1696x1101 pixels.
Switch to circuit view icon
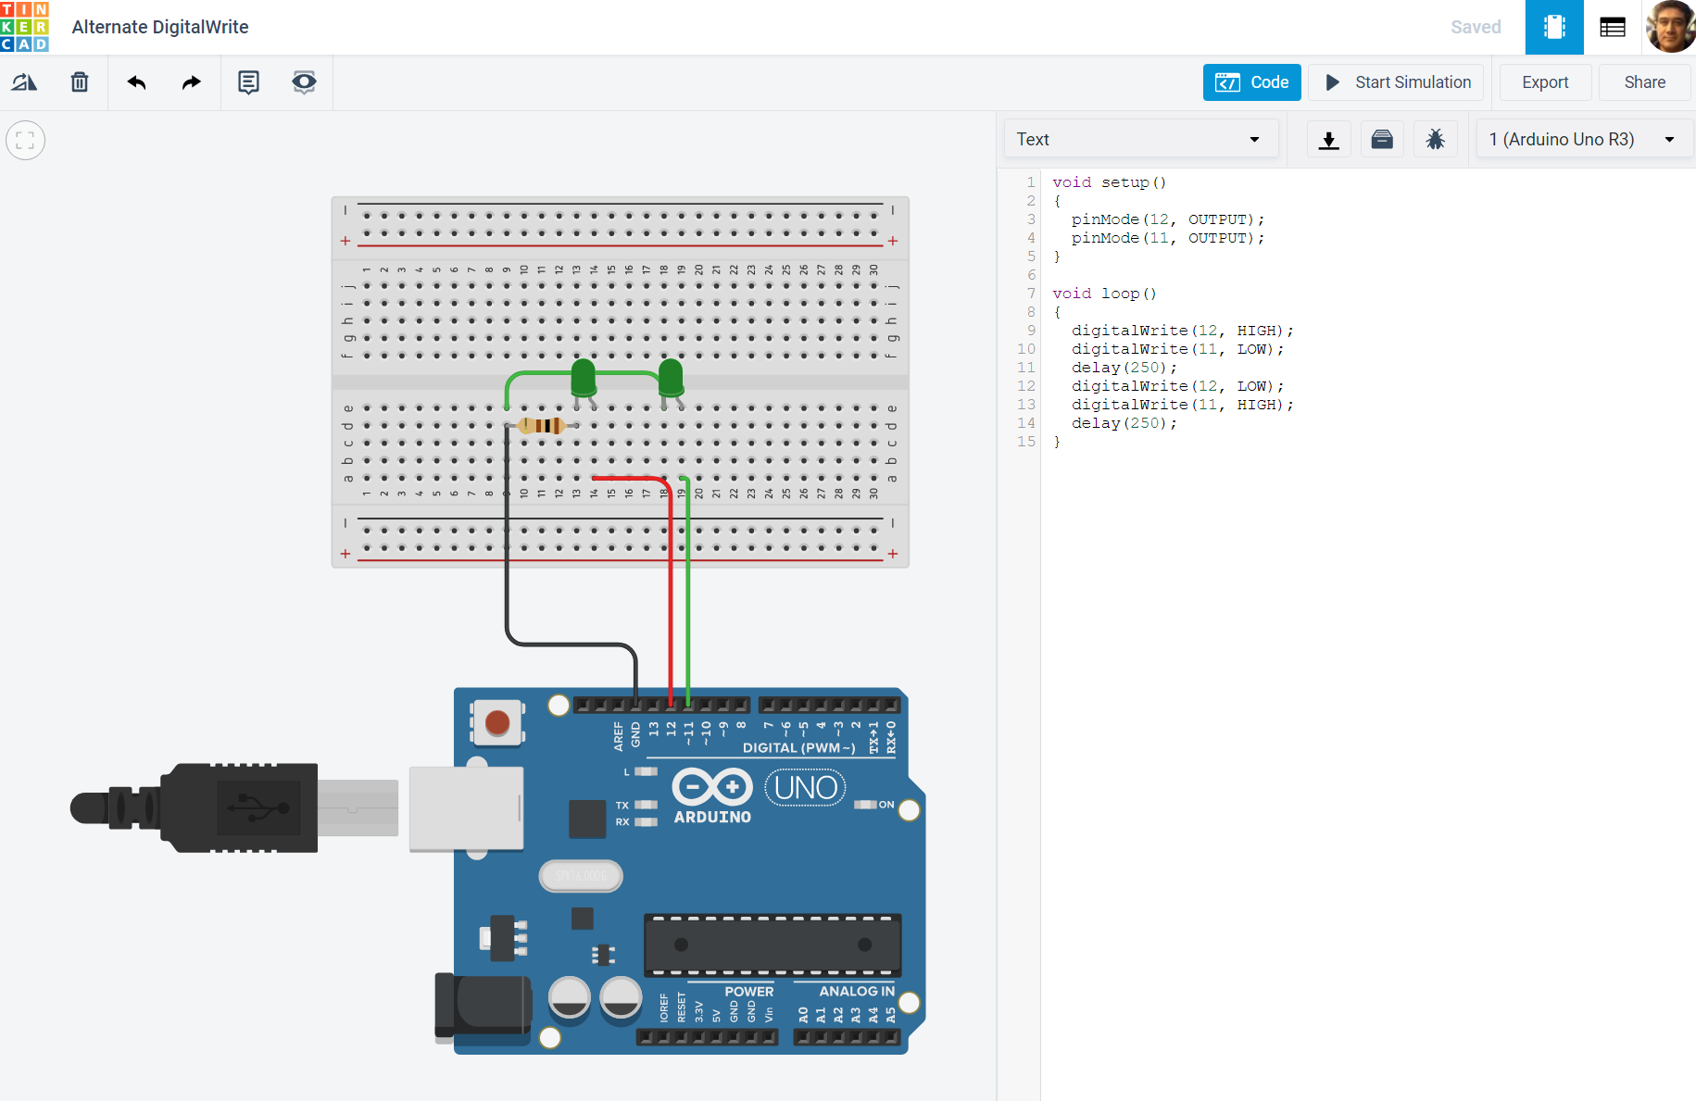[x=1554, y=27]
